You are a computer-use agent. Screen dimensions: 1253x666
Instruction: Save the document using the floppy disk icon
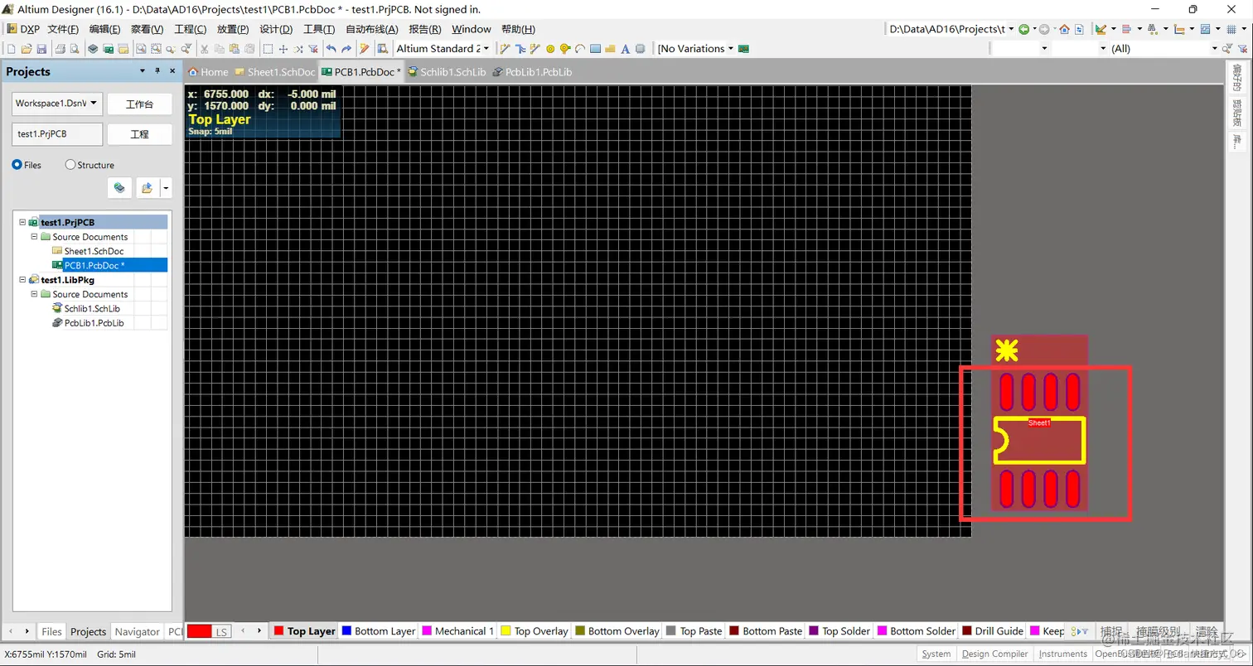pos(41,49)
